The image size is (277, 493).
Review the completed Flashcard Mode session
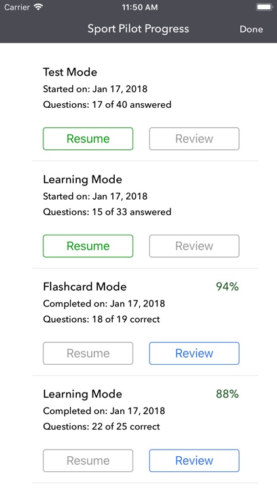click(x=194, y=353)
